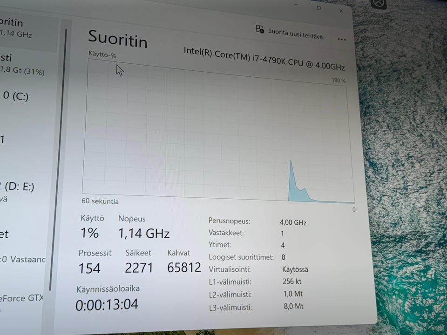Click the Intel Core i7-4790K CPU name
Image resolution: width=447 pixels, height=335 pixels.
[264, 59]
